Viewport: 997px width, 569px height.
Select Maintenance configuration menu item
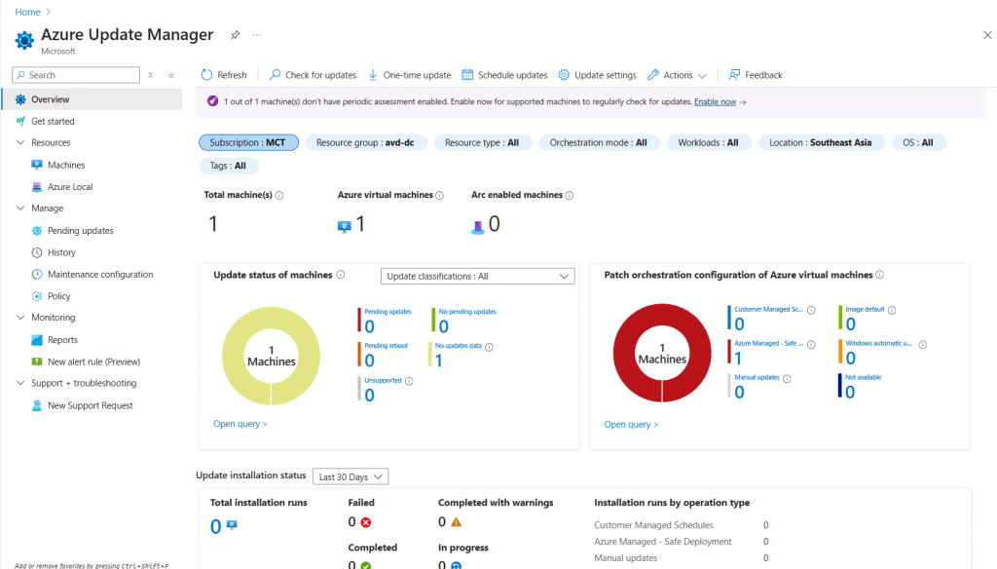[100, 275]
